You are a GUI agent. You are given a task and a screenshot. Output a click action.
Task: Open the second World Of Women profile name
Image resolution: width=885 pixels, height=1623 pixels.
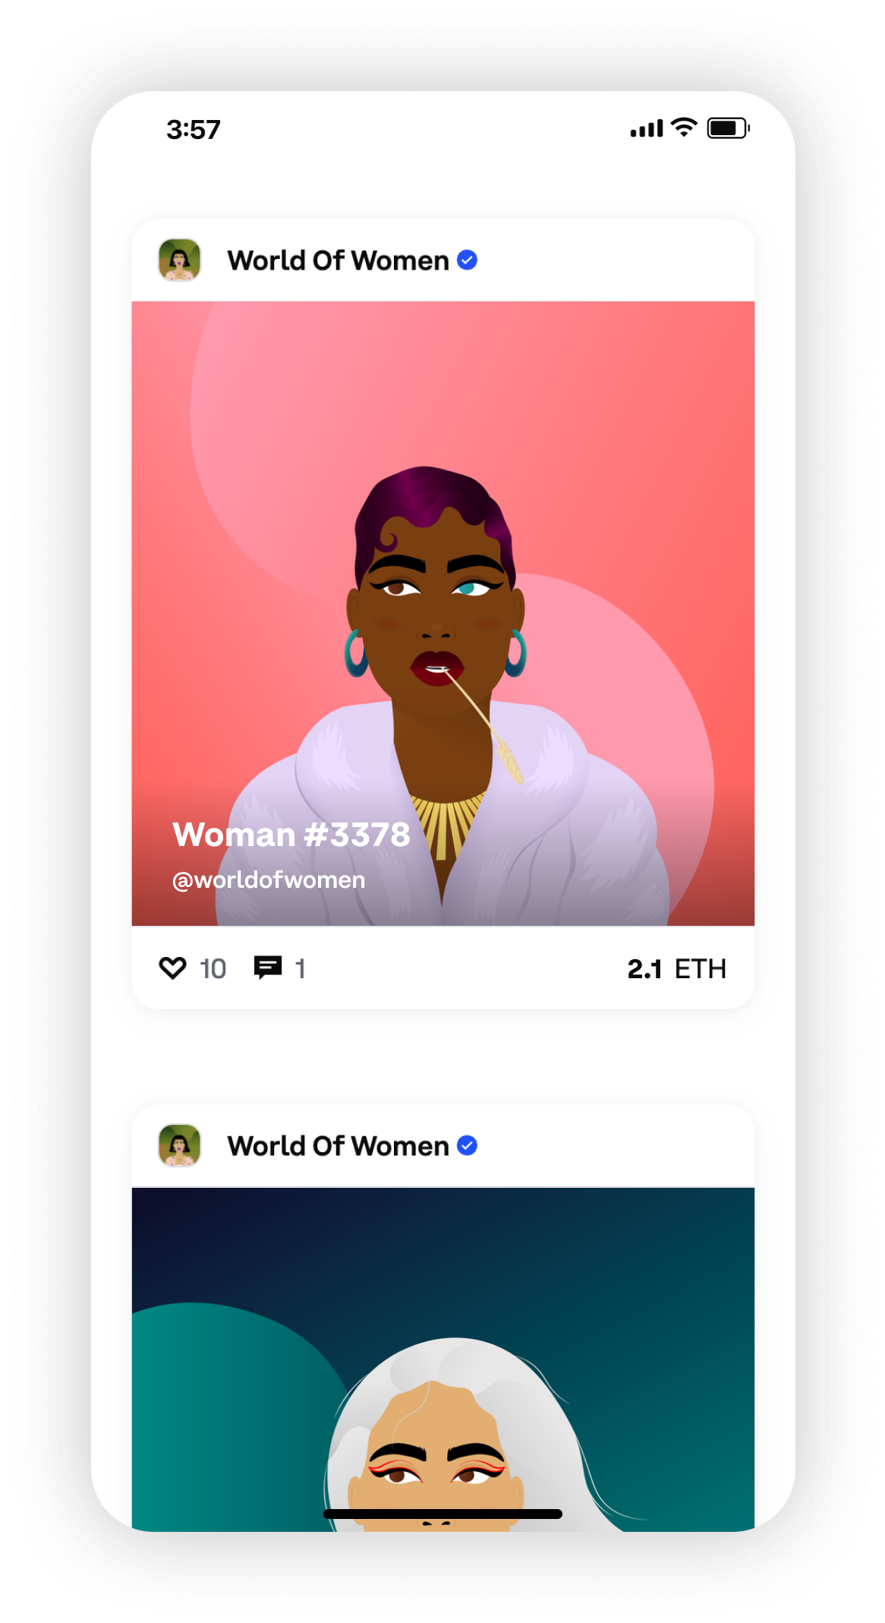tap(339, 1145)
